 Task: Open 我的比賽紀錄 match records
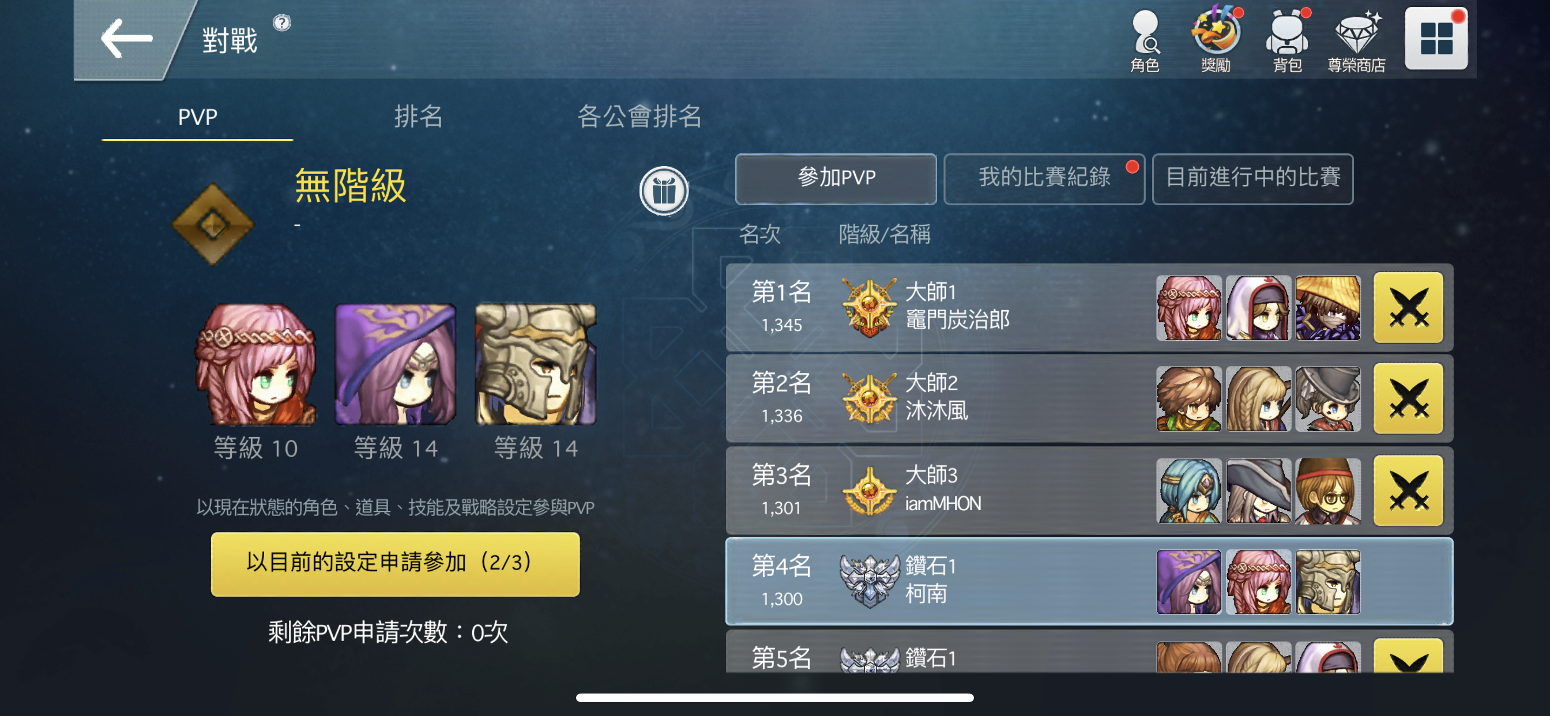pos(1044,178)
